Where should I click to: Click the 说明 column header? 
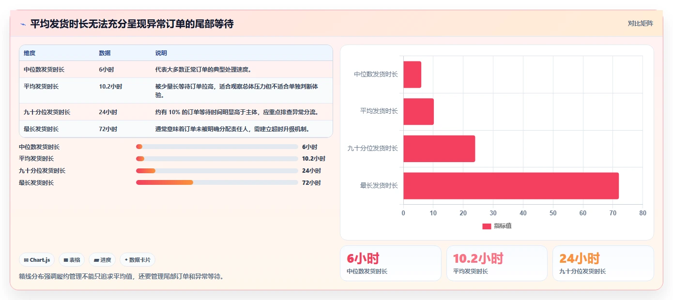point(161,53)
